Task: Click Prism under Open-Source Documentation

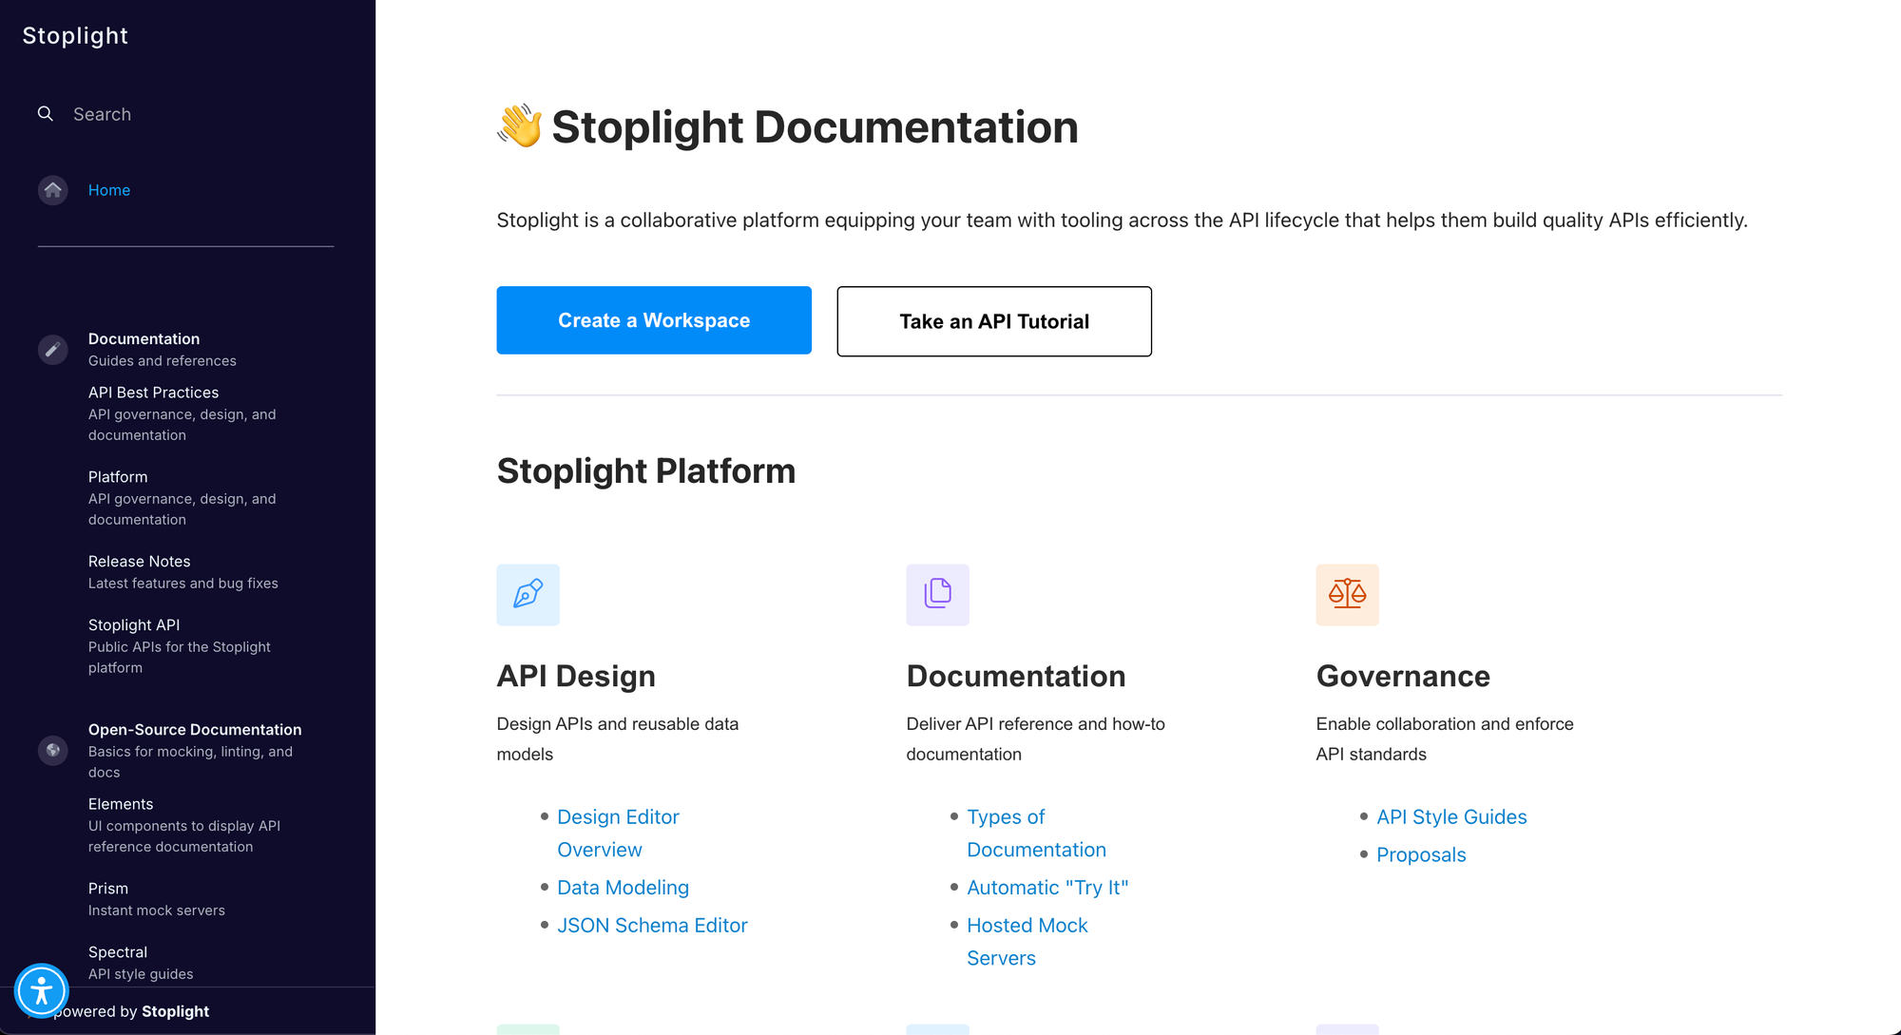Action: 108,888
